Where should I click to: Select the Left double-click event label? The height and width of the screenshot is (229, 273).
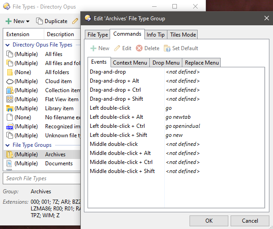[x=110, y=108]
